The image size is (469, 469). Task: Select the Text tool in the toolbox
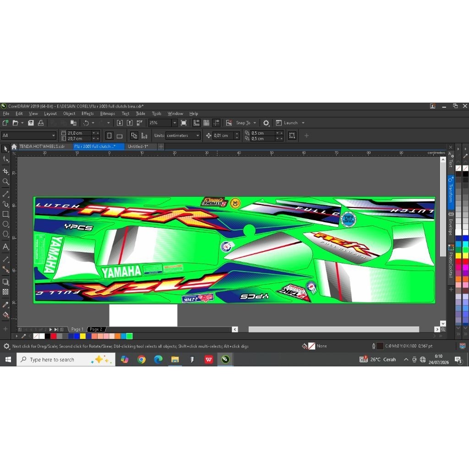5,247
